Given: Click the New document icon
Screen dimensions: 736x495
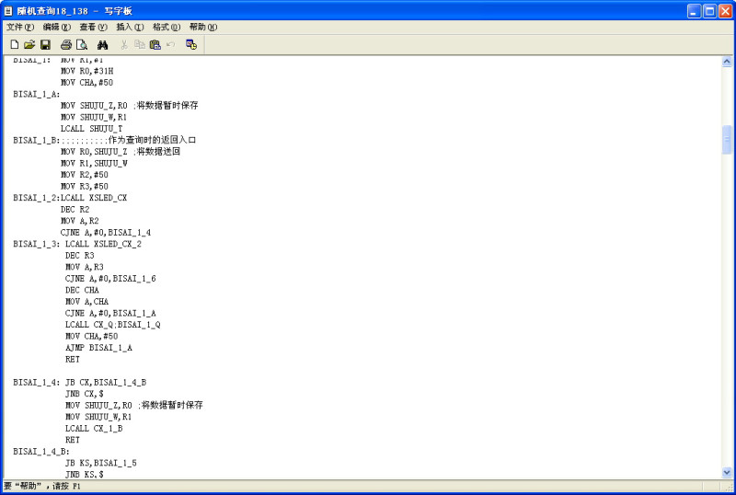Looking at the screenshot, I should (14, 44).
